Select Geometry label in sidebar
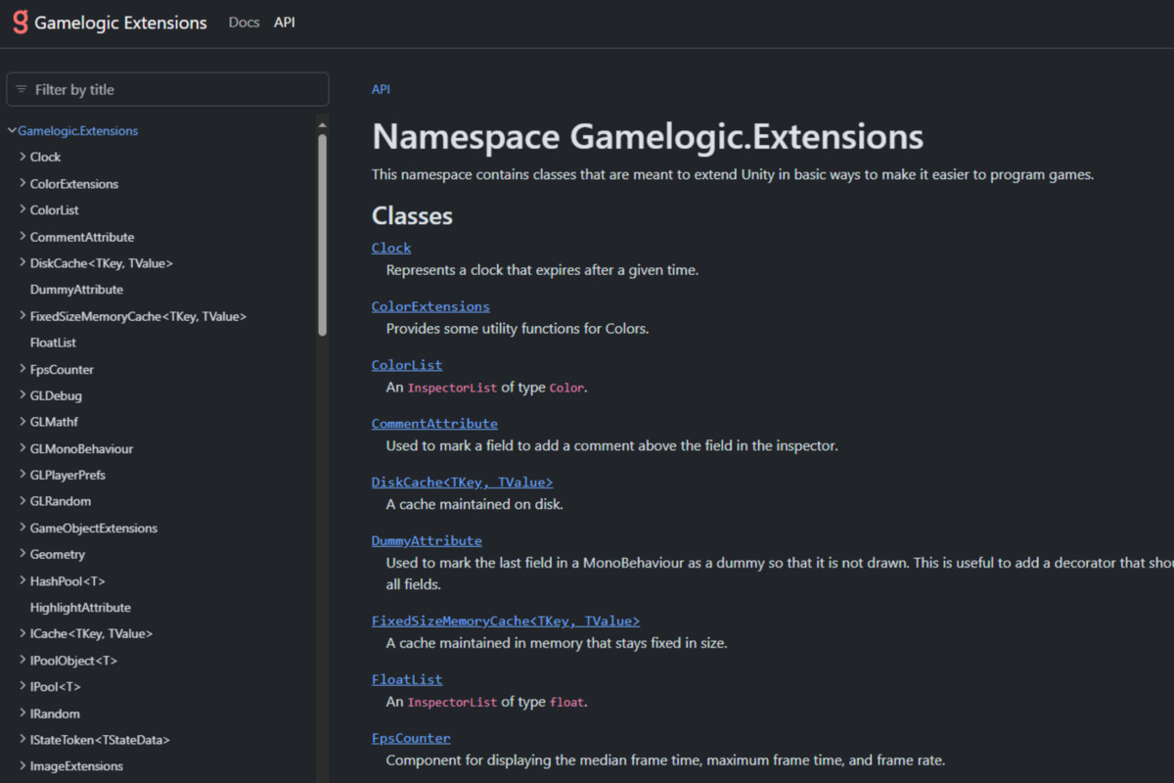 coord(58,554)
